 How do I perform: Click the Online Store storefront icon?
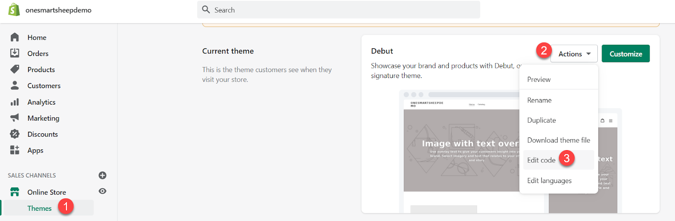(x=15, y=192)
